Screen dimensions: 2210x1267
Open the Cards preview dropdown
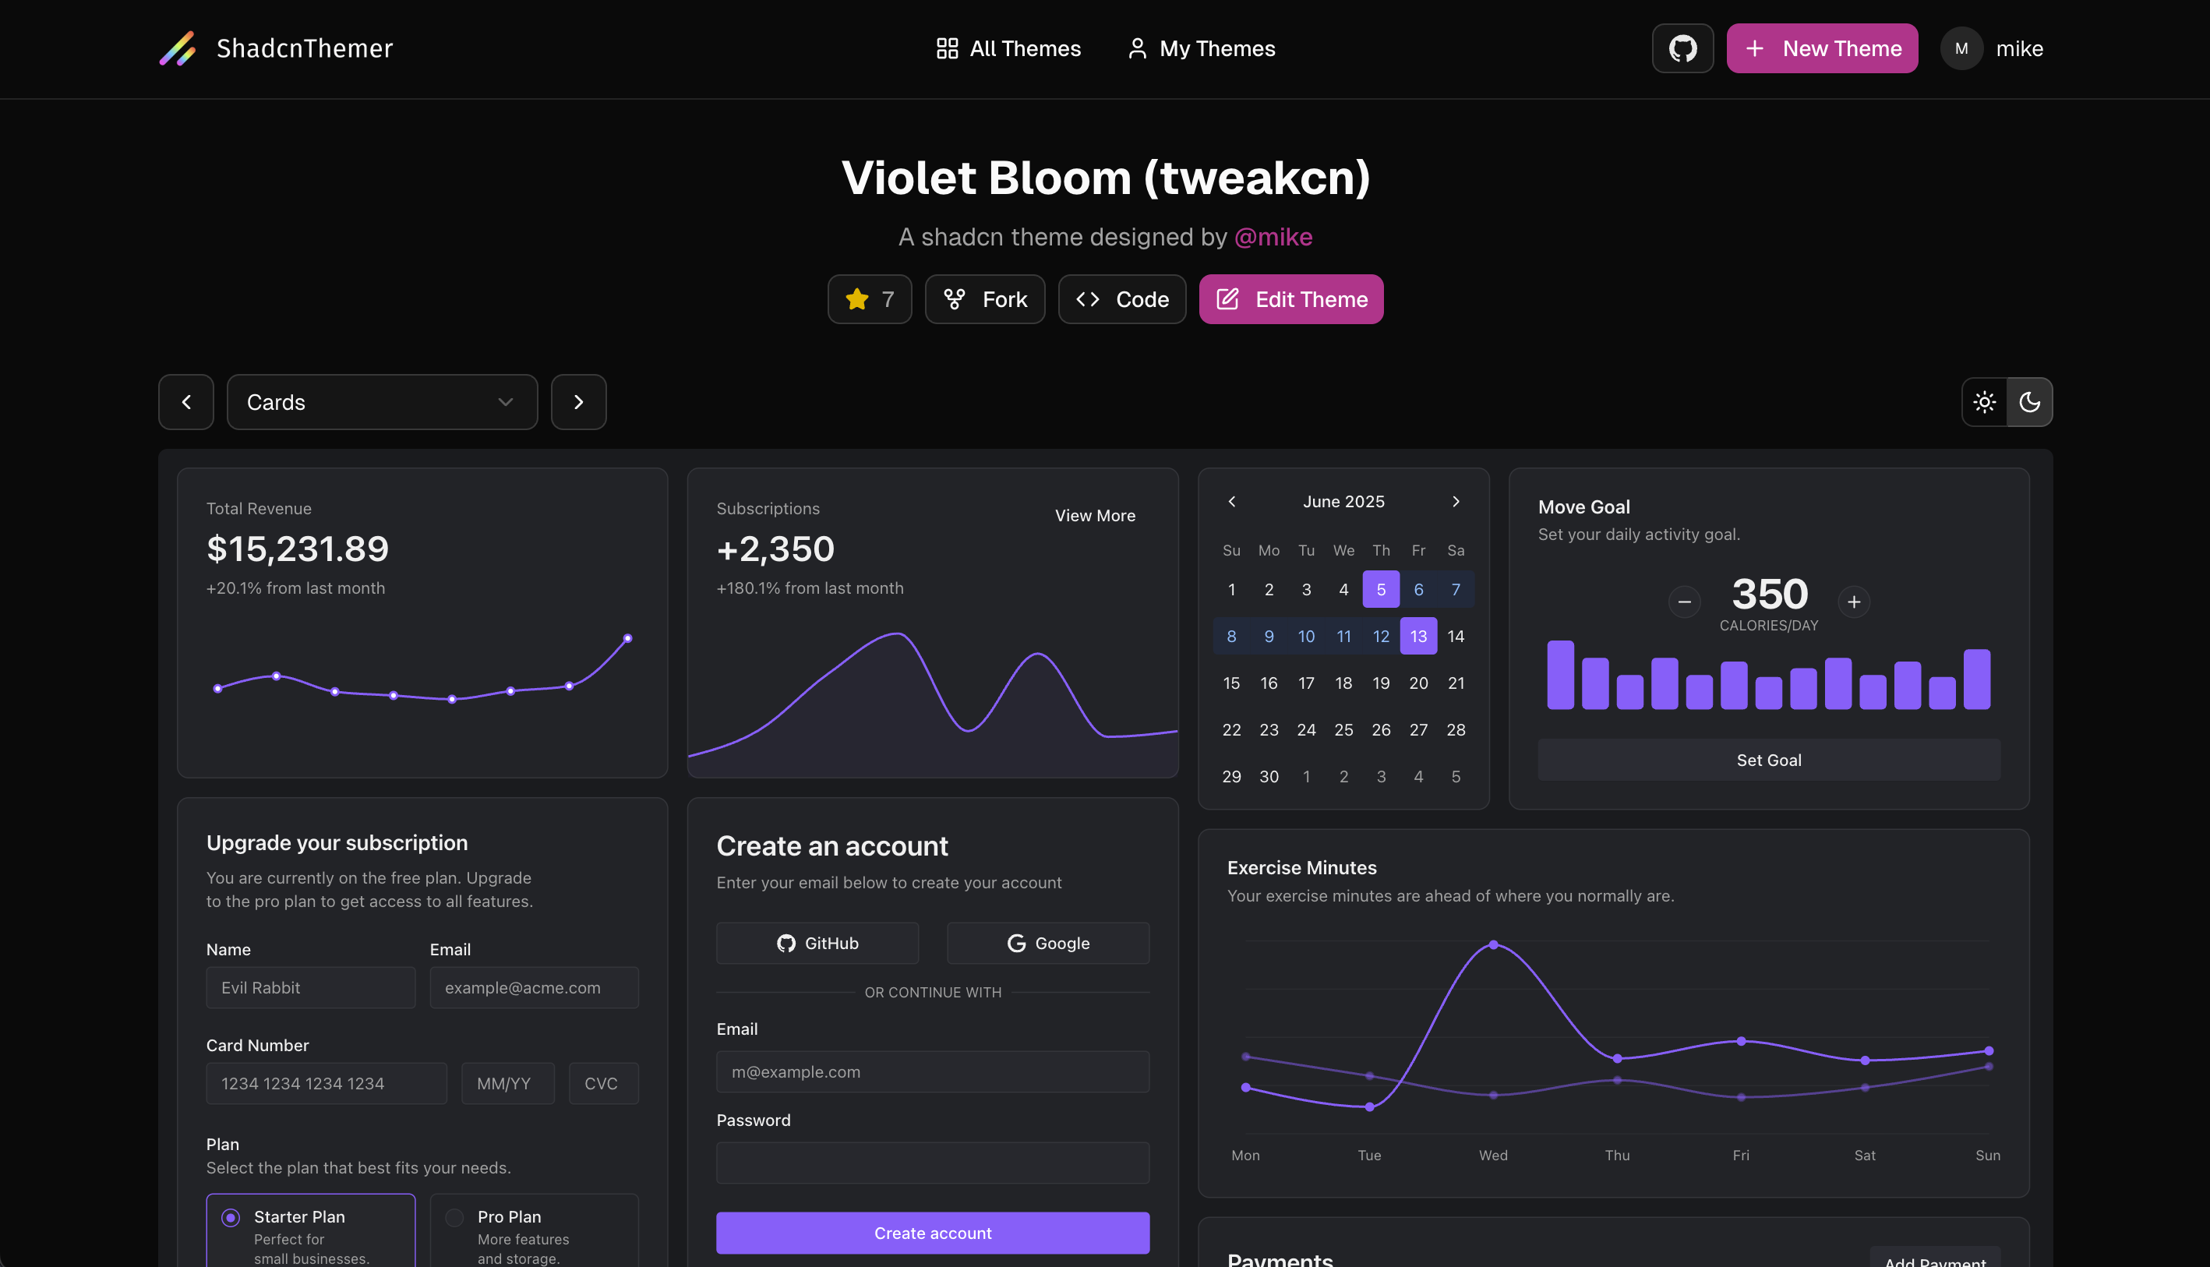(382, 402)
